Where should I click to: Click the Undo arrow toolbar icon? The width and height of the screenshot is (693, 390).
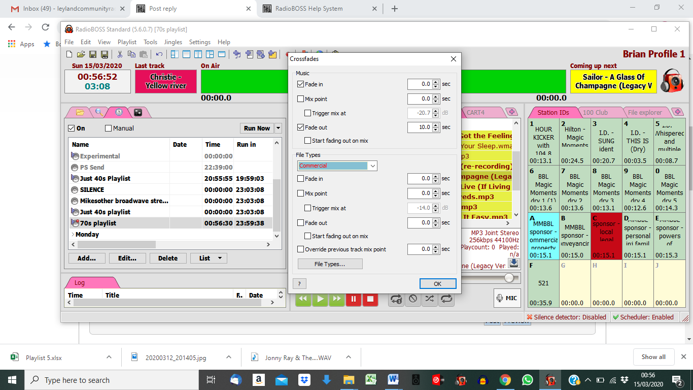(x=159, y=54)
